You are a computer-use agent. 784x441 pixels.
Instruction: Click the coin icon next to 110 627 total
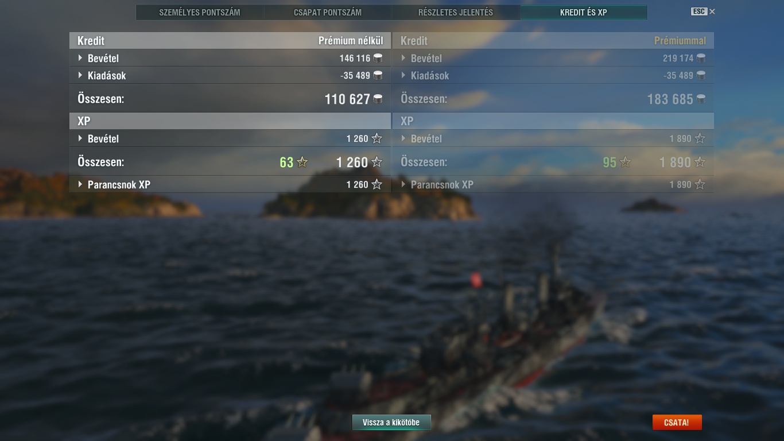tap(378, 99)
